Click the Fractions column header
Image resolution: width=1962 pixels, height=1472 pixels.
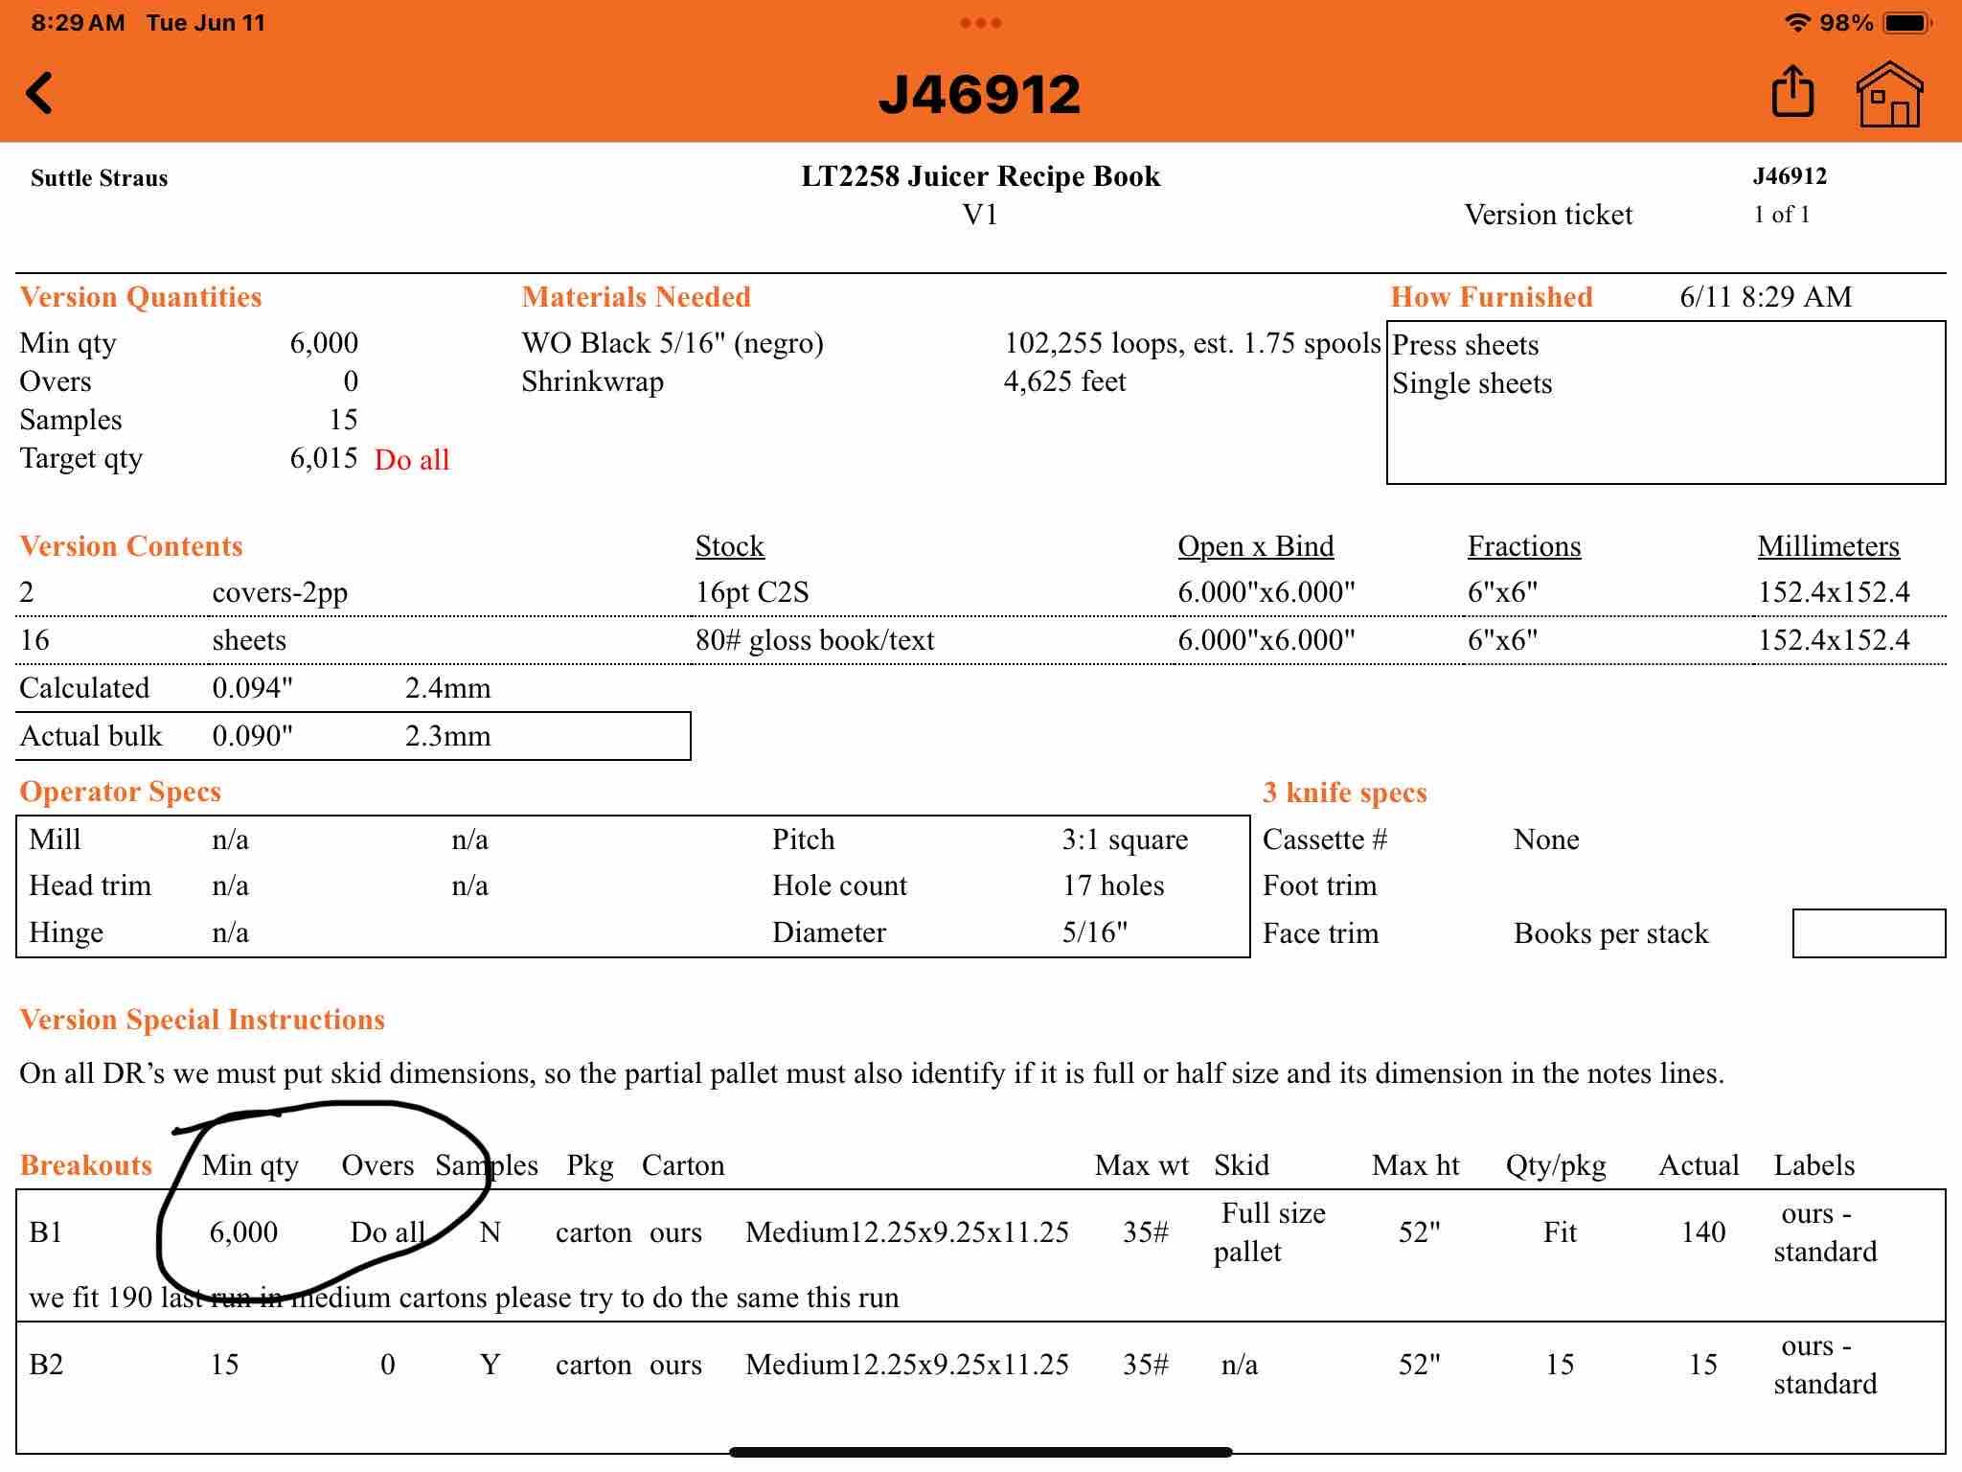[x=1523, y=546]
